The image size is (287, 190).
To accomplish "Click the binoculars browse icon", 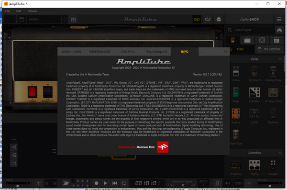I will coord(279,30).
